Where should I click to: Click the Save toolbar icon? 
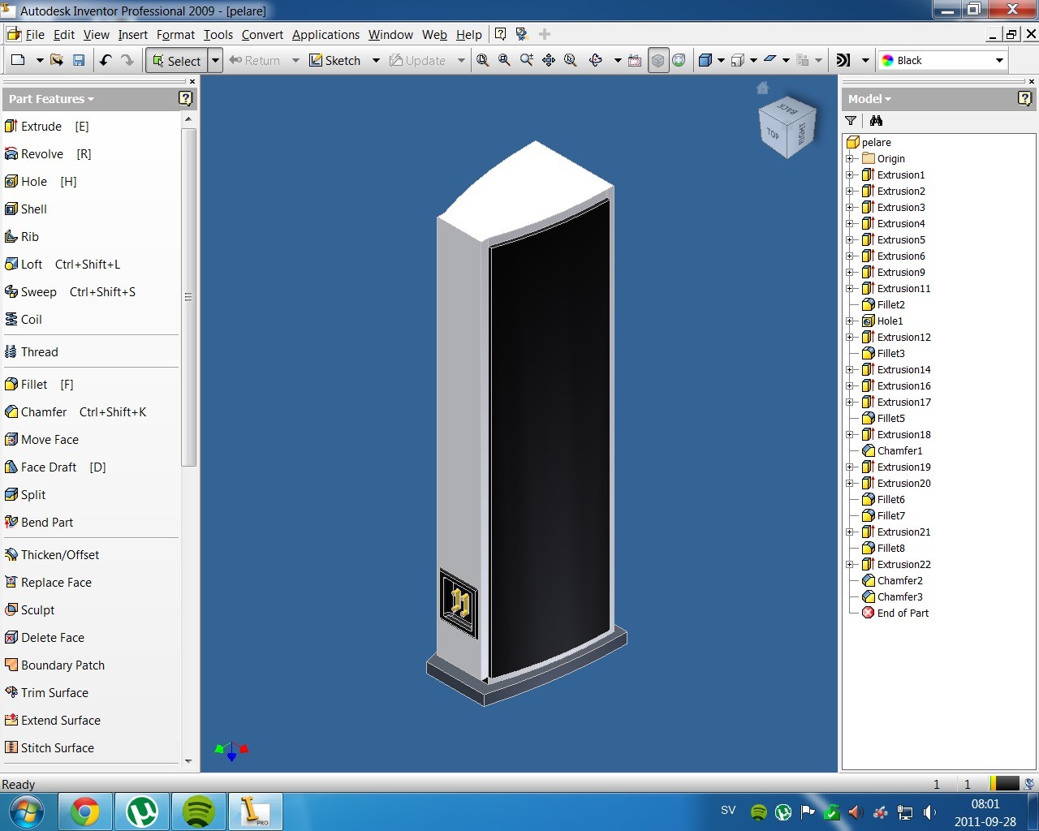[79, 60]
